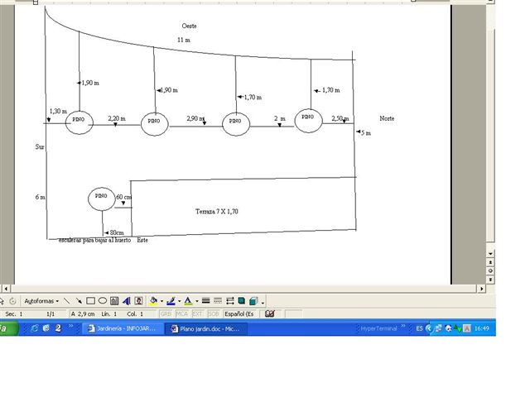This screenshot has height=397, width=530.
Task: Click horizontal scrollbar right arrow
Action: 481,289
